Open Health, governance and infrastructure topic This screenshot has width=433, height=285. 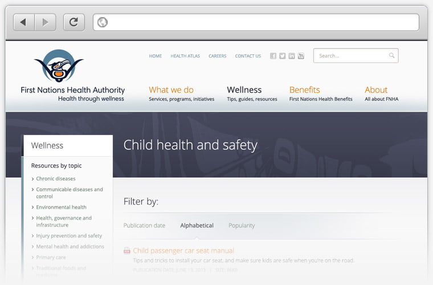pos(64,222)
